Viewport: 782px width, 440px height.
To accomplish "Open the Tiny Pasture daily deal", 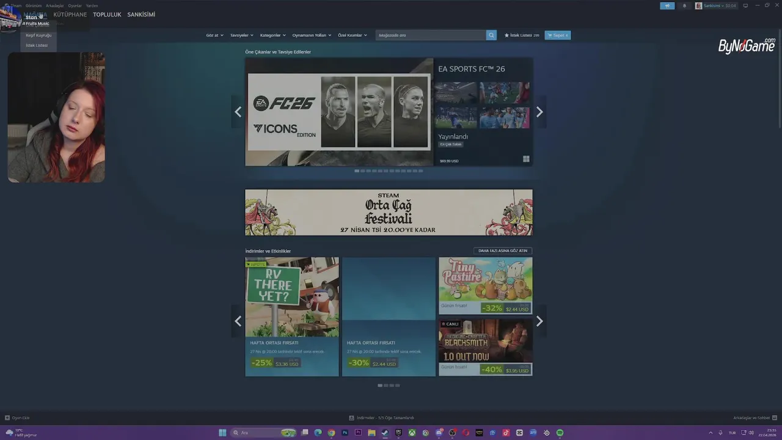I will click(x=485, y=285).
